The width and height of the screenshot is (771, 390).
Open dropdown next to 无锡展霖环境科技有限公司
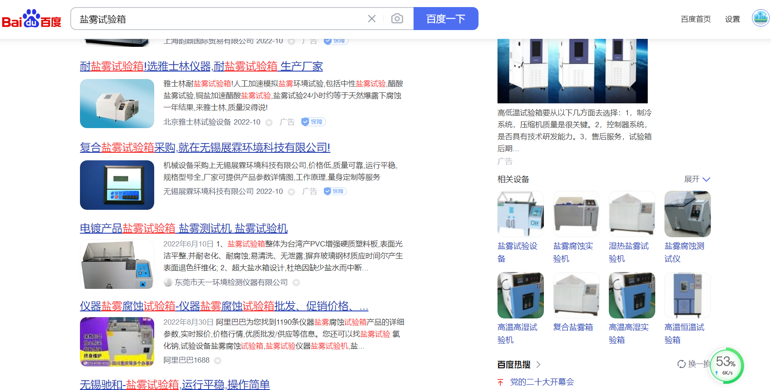tap(291, 192)
